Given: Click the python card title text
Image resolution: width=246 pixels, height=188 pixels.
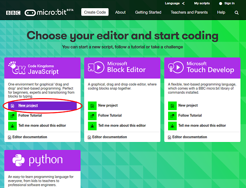Looking at the screenshot, I should click(46, 160).
